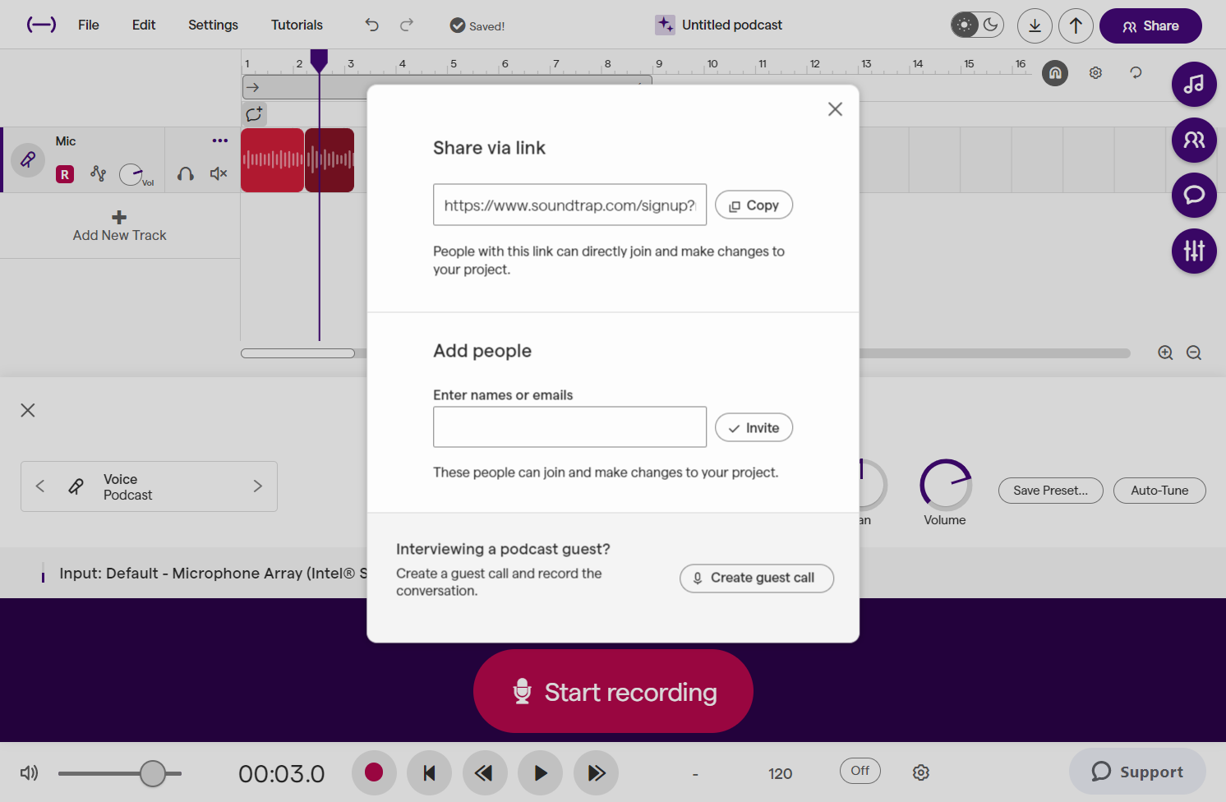
Task: Toggle the cycle loop icon
Action: point(1136,72)
